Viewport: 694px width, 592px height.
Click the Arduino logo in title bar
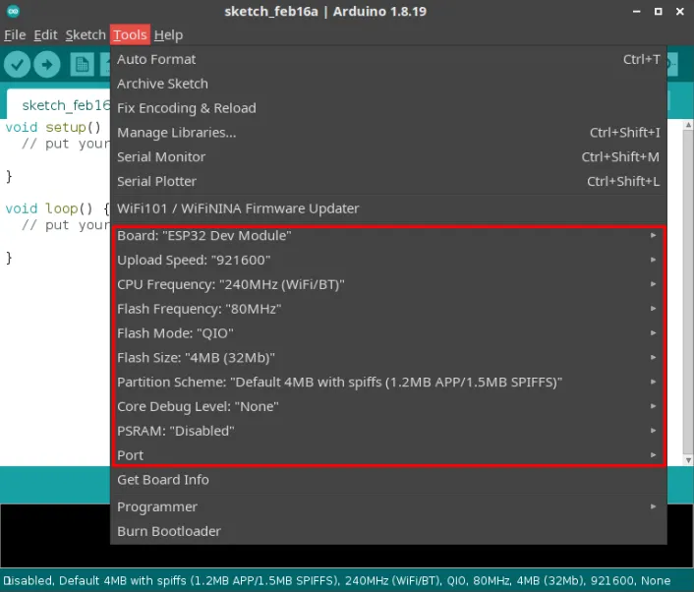coord(14,12)
